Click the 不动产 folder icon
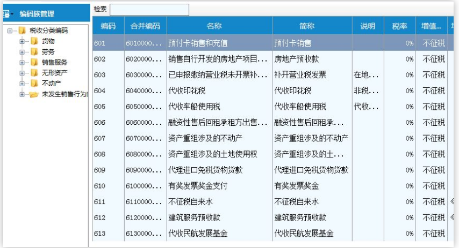 click(34, 84)
